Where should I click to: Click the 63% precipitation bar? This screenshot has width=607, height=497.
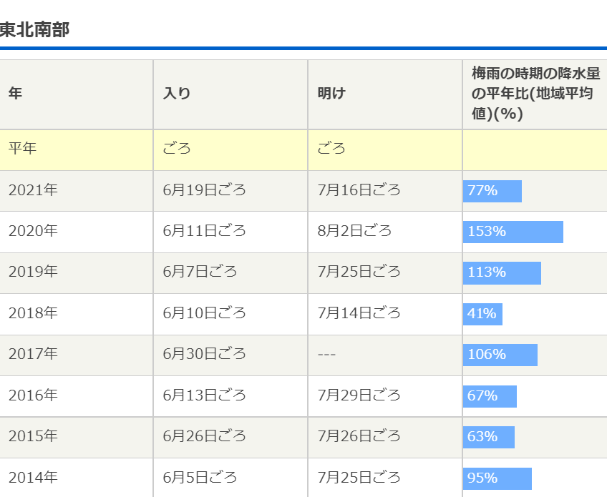(489, 438)
